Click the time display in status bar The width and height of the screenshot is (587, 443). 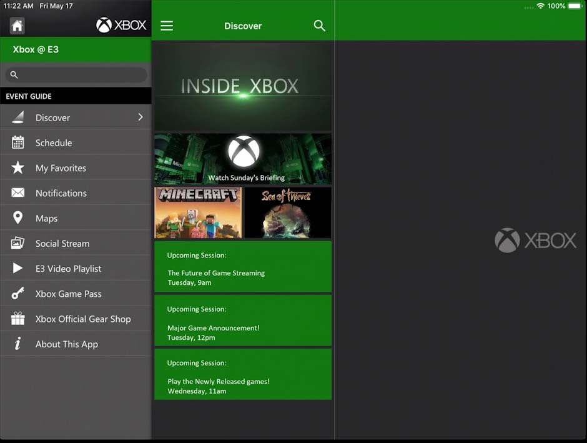[18, 6]
